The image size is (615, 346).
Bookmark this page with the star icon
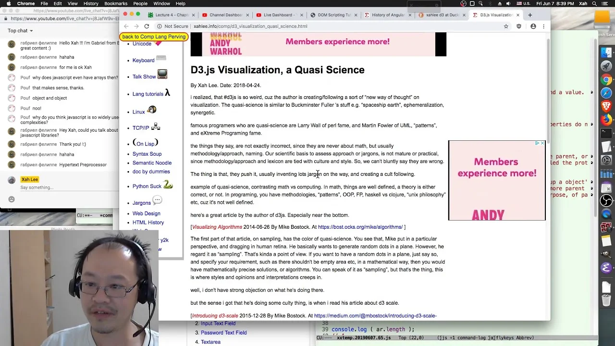(506, 26)
